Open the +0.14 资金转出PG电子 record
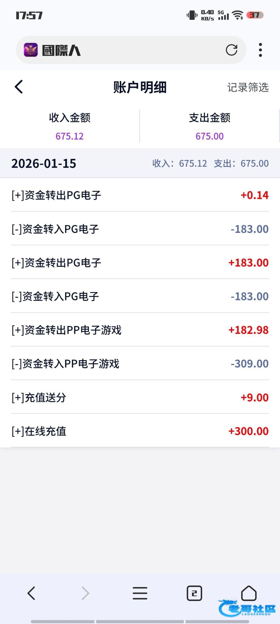280x624 pixels. click(x=140, y=195)
